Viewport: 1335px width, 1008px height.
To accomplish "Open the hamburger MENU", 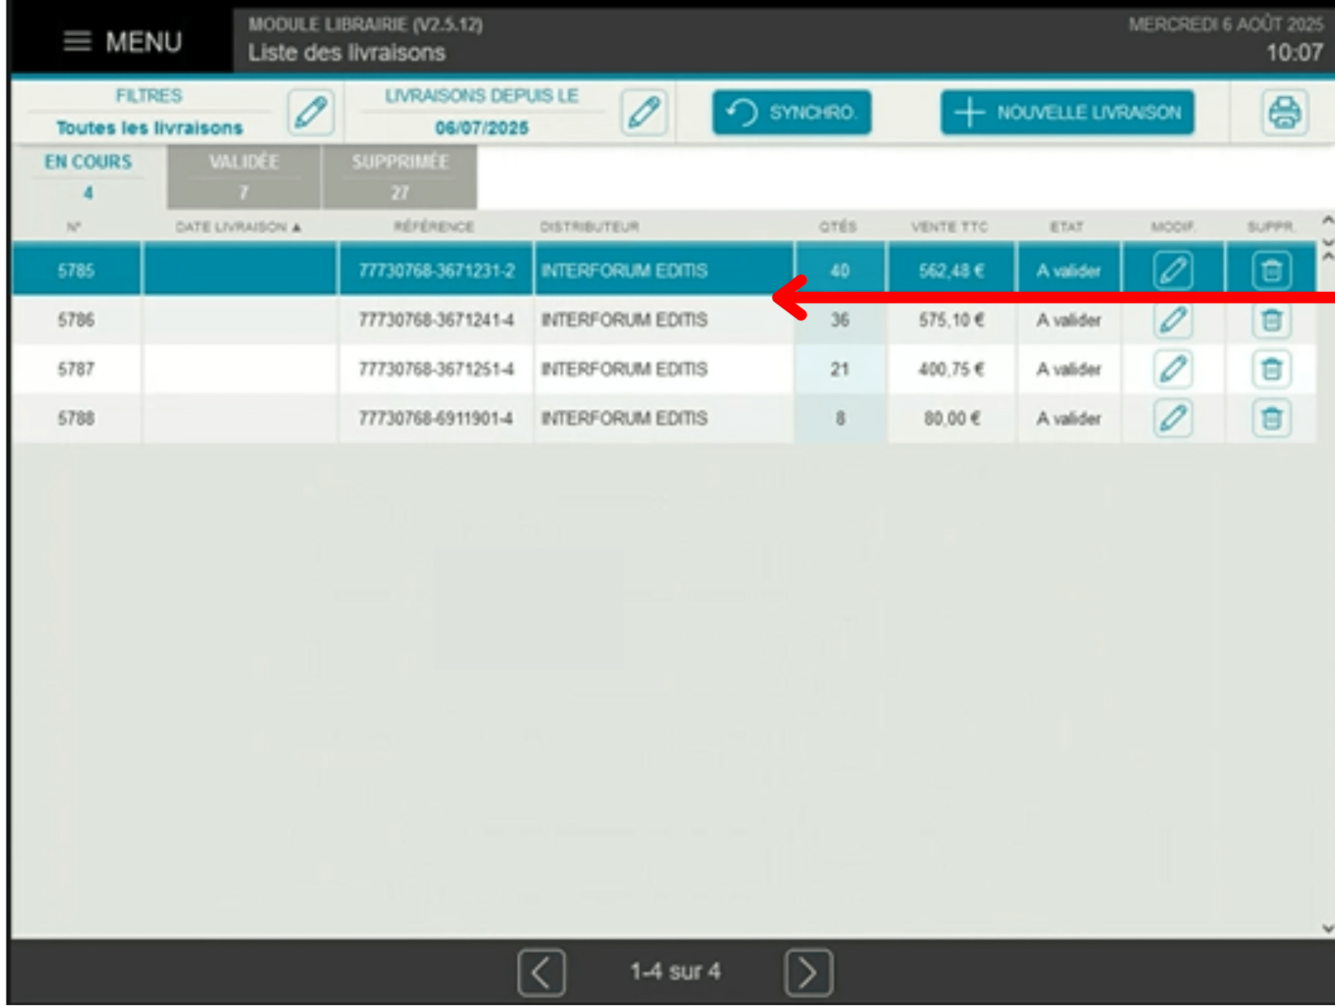I will pyautogui.click(x=122, y=42).
